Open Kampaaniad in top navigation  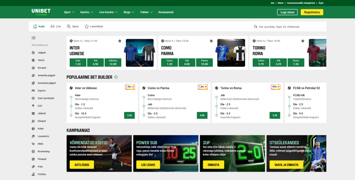[166, 12]
